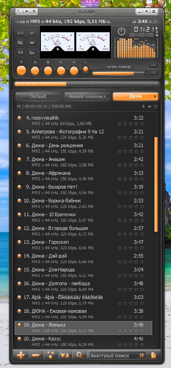The width and height of the screenshot is (171, 368).
Task: Select track Дюна - Борька-бабник
Action: tap(83, 203)
